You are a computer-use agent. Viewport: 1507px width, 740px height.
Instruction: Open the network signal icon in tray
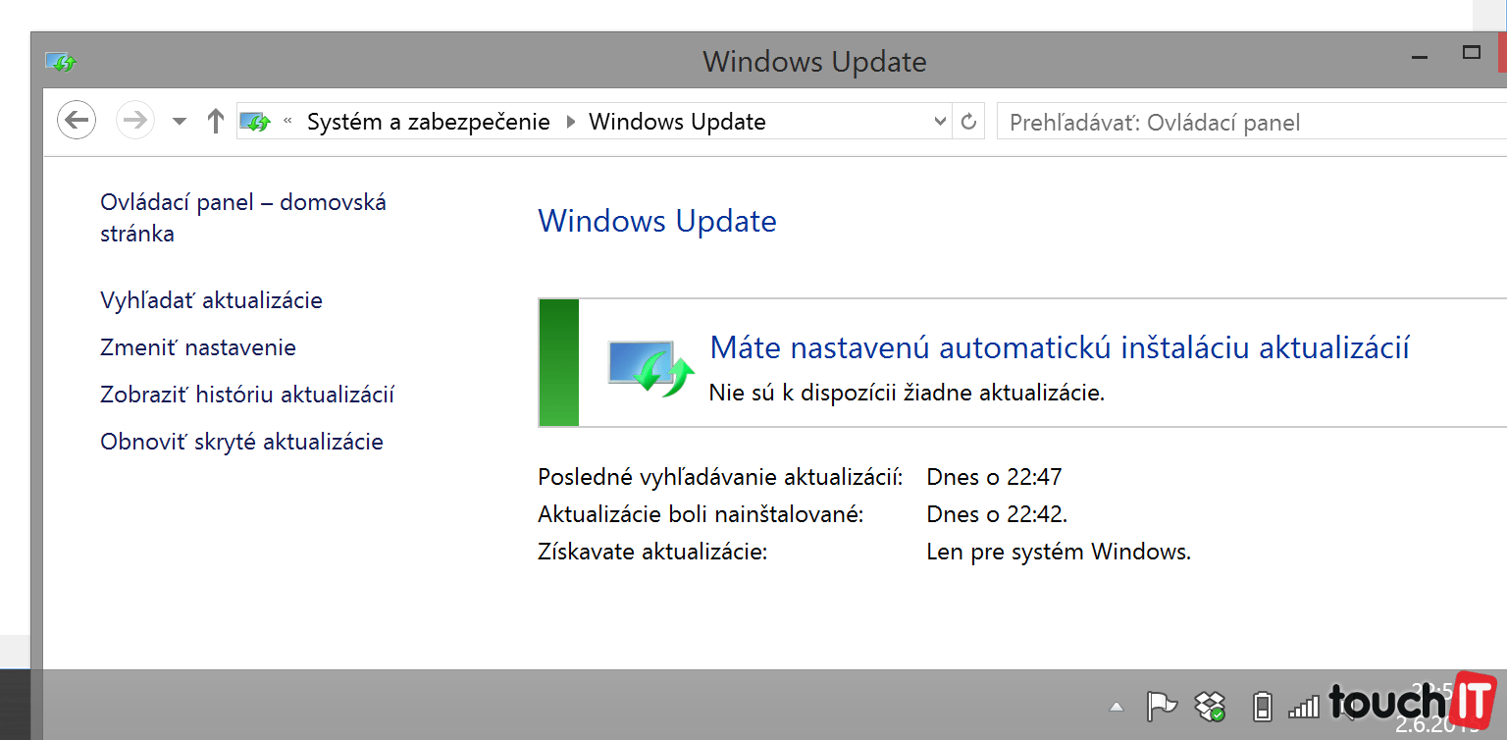coord(1304,706)
